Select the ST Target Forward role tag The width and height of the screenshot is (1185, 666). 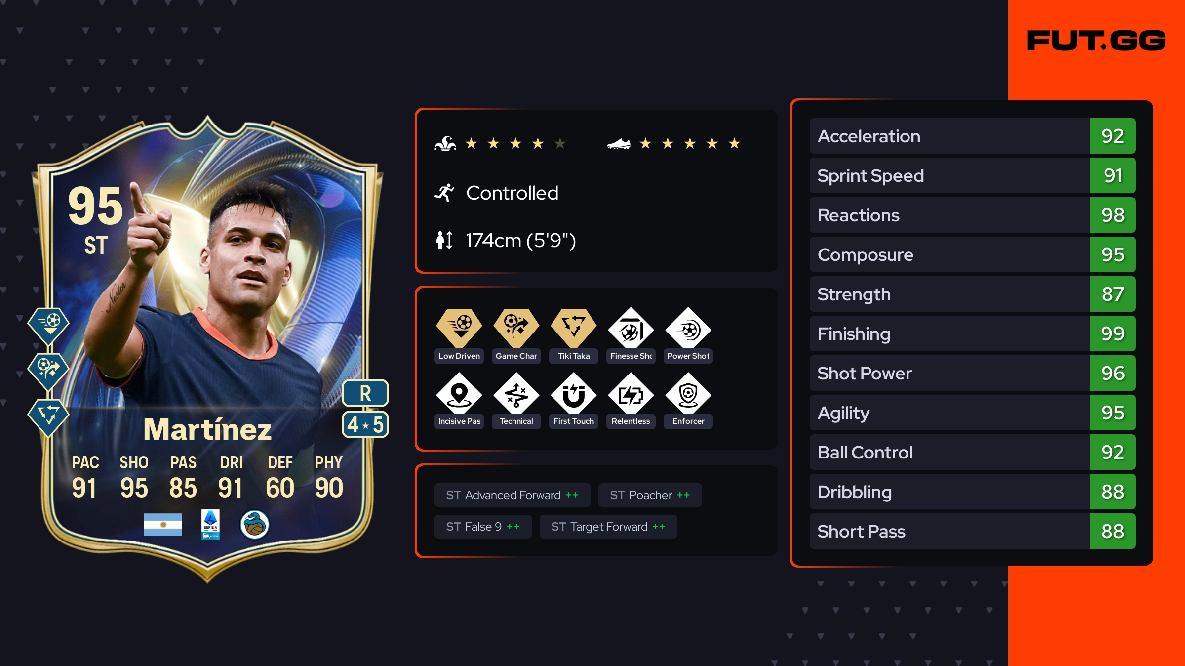coord(608,527)
